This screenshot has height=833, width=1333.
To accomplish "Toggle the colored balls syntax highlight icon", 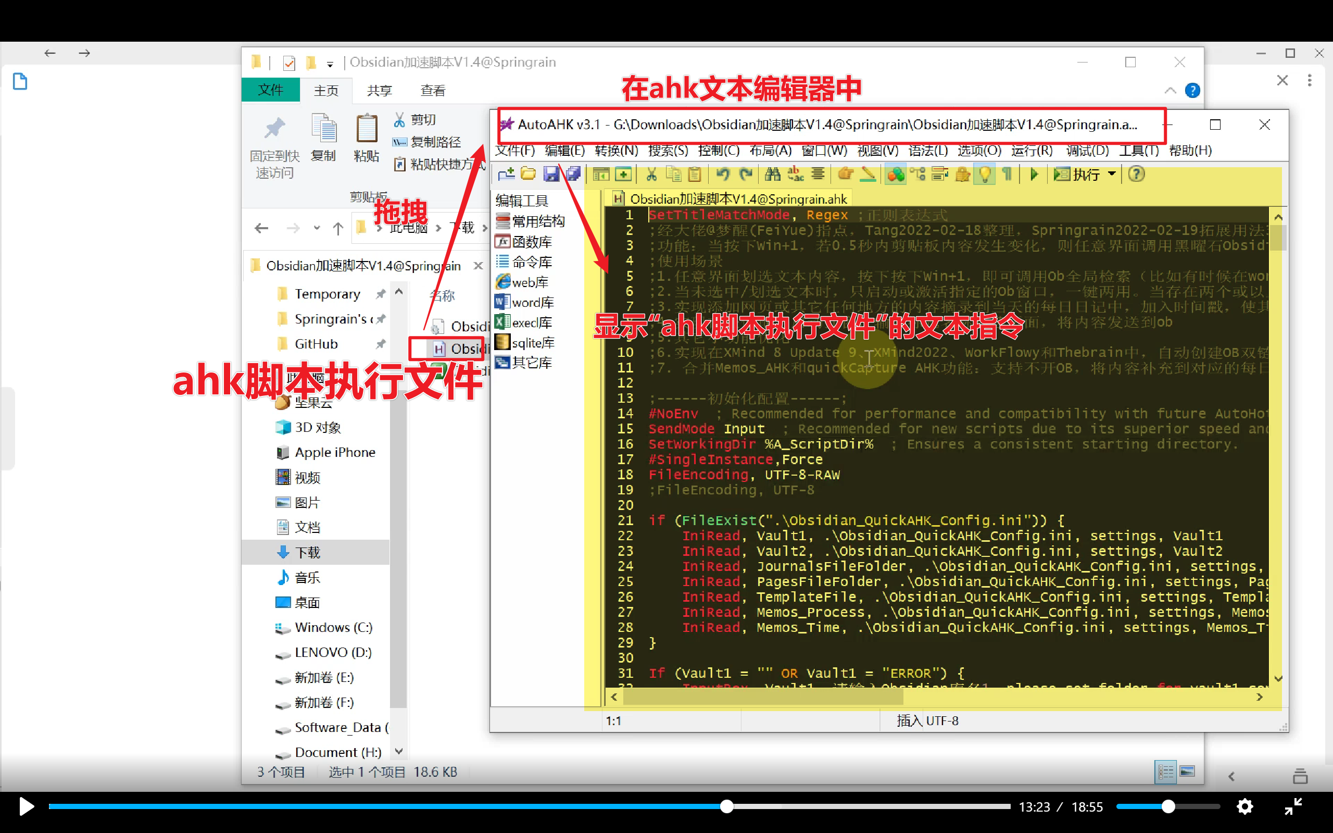I will 895,175.
